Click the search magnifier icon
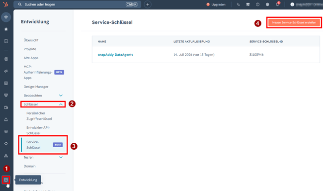Screen dimensions: 323x191 (20, 4)
